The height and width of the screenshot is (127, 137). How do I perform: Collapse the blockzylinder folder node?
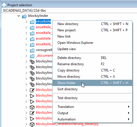click(x=19, y=16)
